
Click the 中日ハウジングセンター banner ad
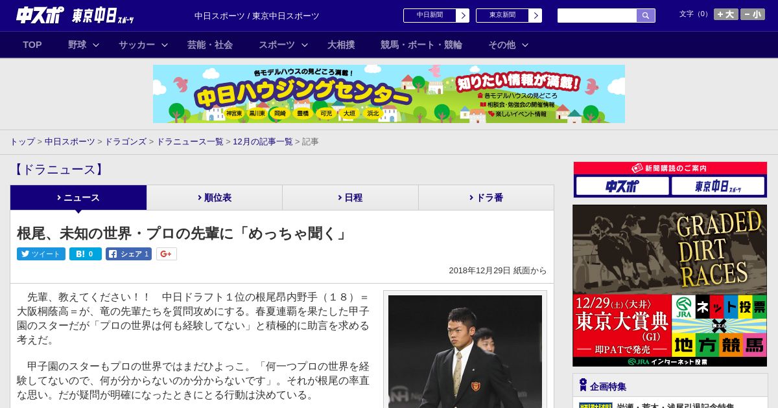pyautogui.click(x=389, y=94)
